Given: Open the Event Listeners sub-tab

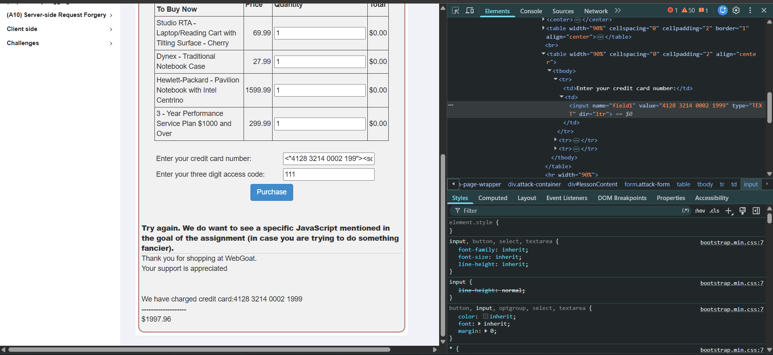Looking at the screenshot, I should (567, 198).
